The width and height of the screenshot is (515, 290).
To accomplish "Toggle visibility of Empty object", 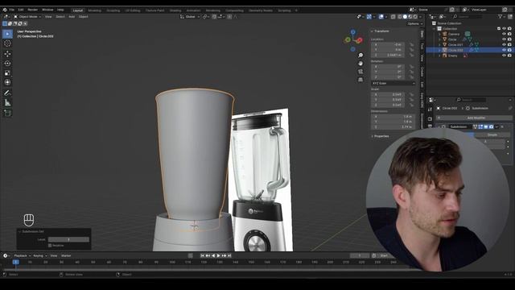I will tap(505, 56).
